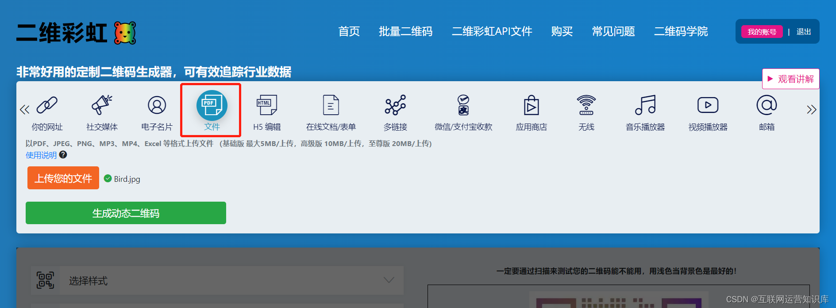836x308 pixels.
Task: Select the 你的网址 link icon
Action: (47, 105)
